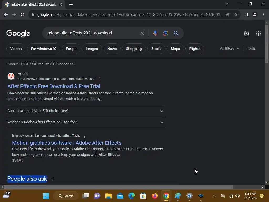Screen dimensions: 269x202
Task: Show hidden system tray icons
Action: coord(214,196)
